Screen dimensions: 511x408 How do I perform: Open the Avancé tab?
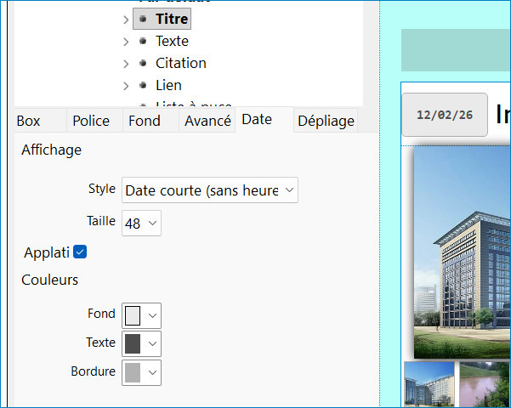pyautogui.click(x=207, y=121)
